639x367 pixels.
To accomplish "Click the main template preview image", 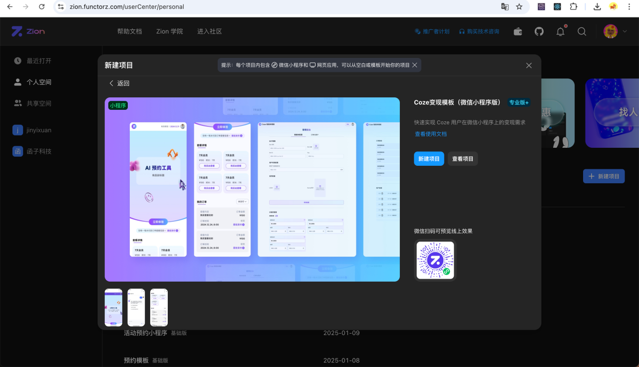I will pos(252,189).
